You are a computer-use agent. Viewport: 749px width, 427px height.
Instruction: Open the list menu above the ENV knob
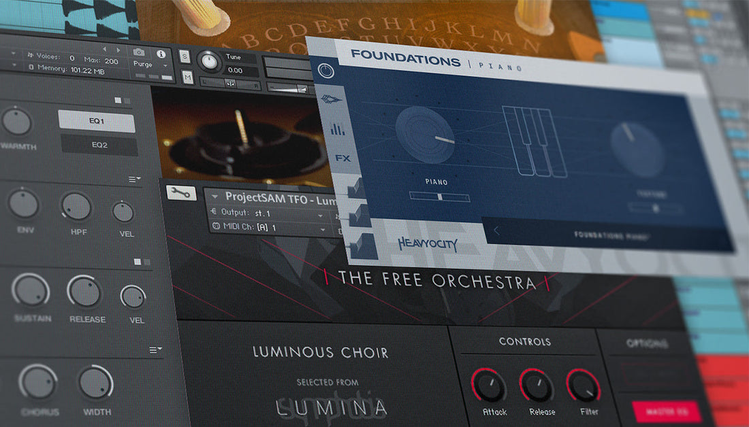point(134,179)
